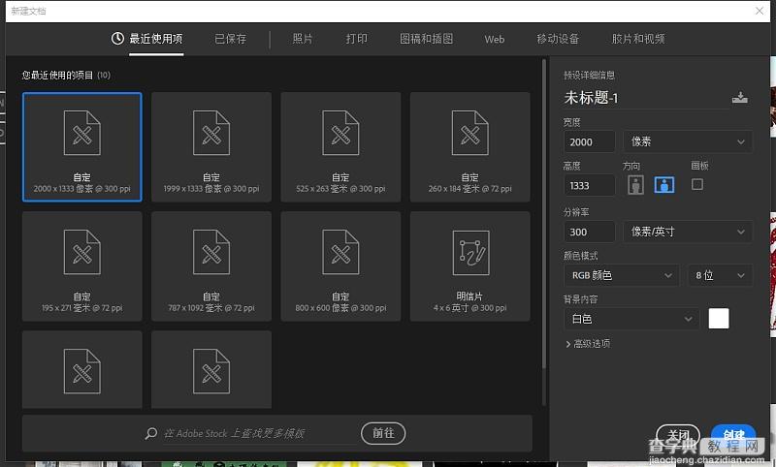
Task: Open the 8 位 bit depth dropdown
Action: coord(720,275)
